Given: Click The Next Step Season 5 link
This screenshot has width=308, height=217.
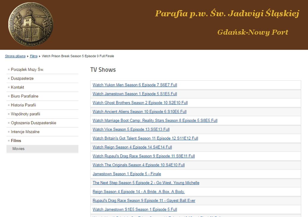Looking at the screenshot, I should [146, 183].
